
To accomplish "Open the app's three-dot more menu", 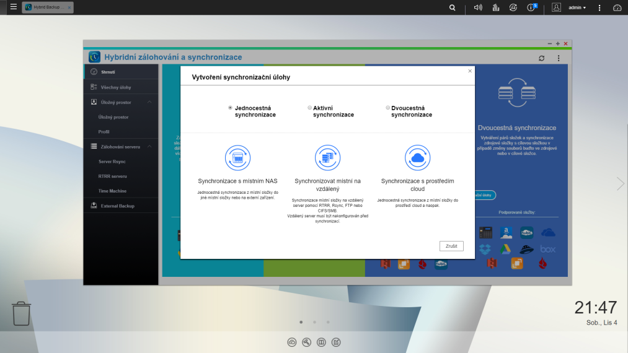I will [559, 58].
